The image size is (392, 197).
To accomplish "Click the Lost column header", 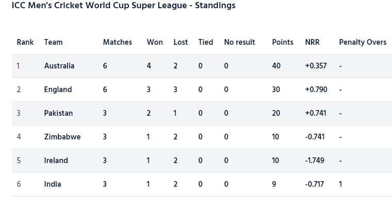I will 181,42.
